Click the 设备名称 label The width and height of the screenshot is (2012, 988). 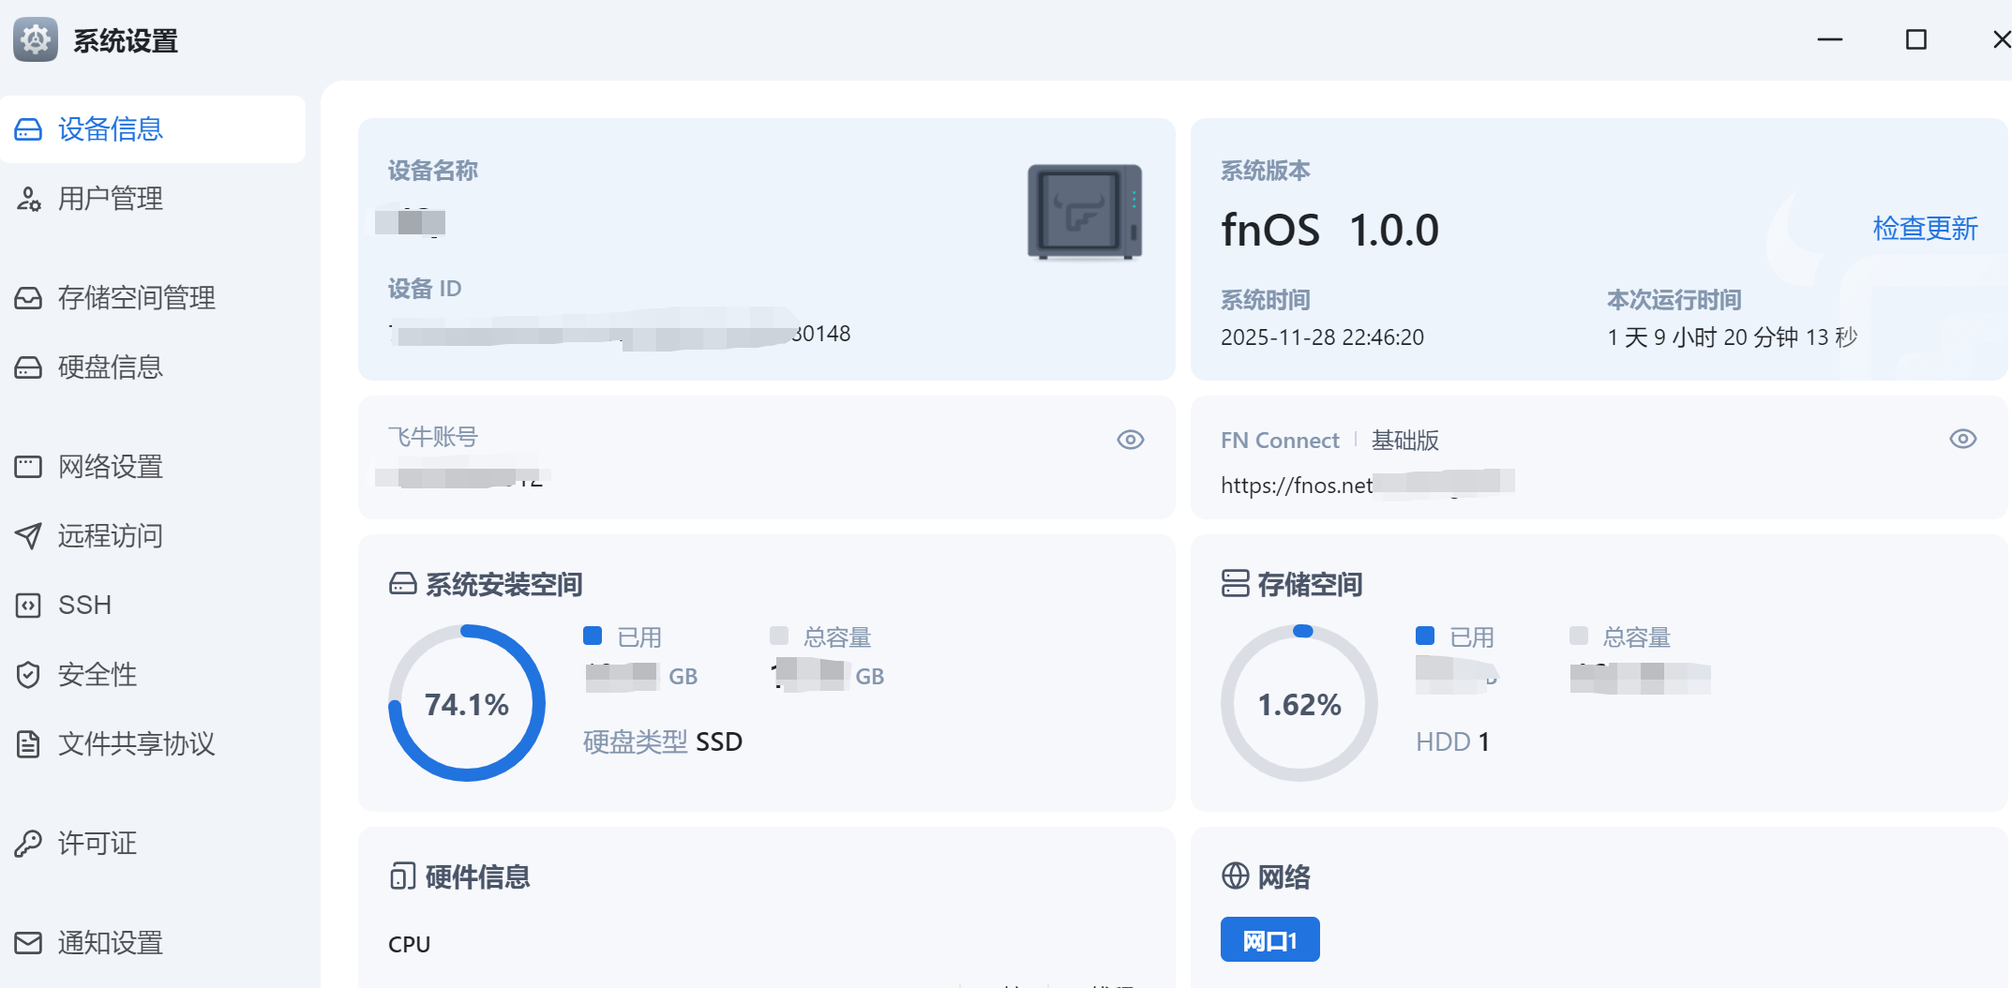pos(433,171)
